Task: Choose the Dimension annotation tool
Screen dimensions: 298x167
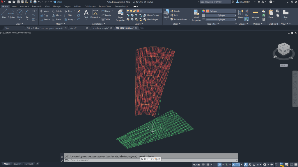Action: 95,14
